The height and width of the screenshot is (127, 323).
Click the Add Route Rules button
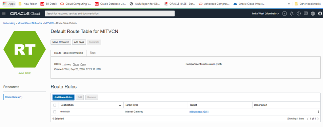[63, 97]
